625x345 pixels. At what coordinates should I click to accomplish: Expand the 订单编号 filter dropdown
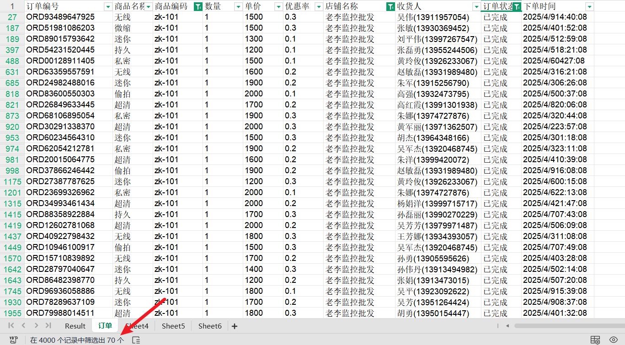[x=108, y=6]
